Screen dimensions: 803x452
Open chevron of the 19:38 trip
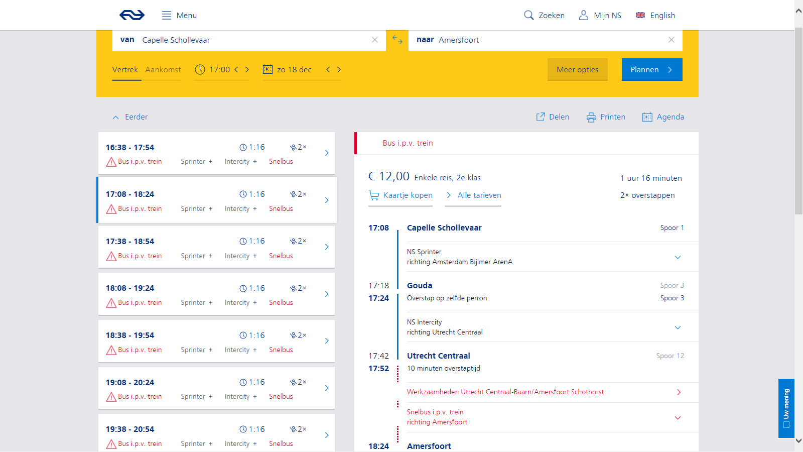[x=327, y=435]
